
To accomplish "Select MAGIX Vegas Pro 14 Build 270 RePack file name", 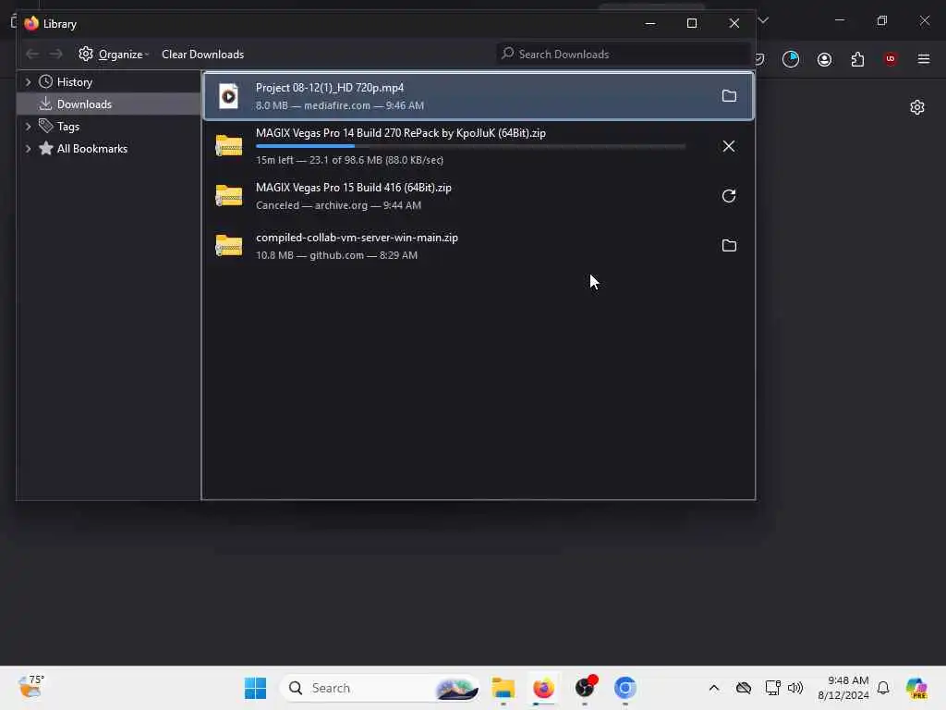I will 401,133.
